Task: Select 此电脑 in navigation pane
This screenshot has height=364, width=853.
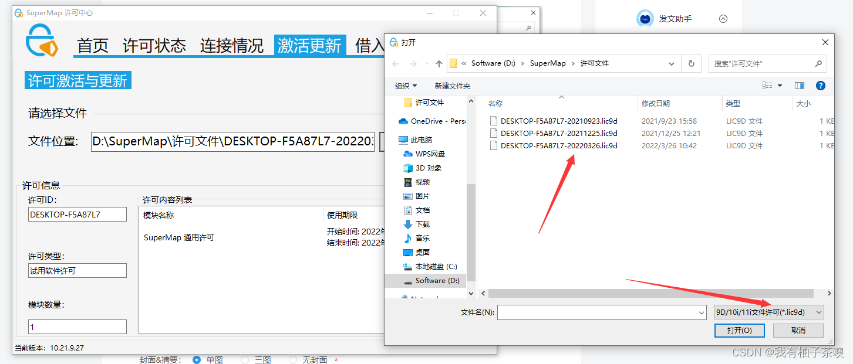Action: point(415,140)
